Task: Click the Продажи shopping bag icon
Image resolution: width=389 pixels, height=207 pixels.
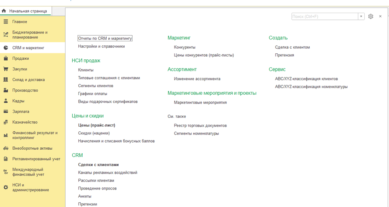Action: [6, 59]
